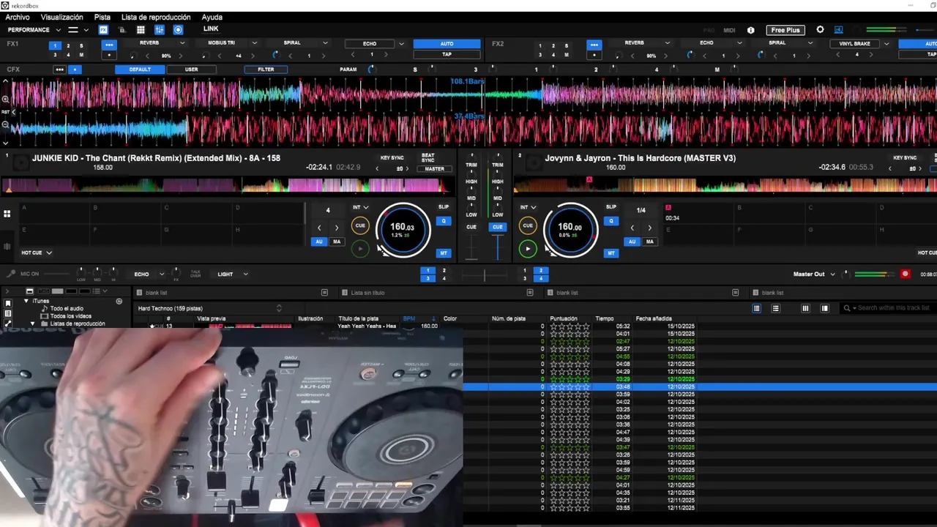Click the search magnifier icon in the track list

(x=847, y=308)
